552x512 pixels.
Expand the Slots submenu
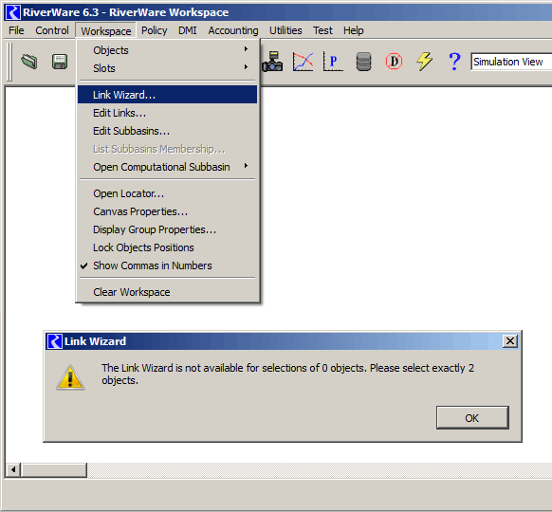tap(168, 68)
